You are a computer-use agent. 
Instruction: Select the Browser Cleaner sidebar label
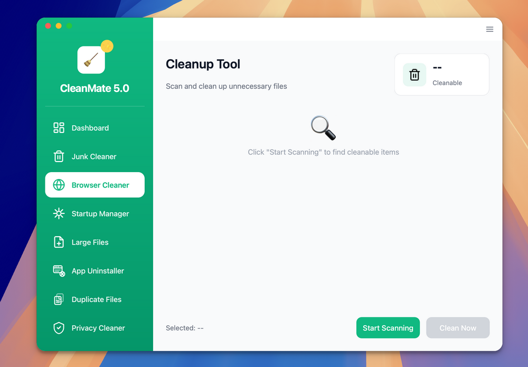pos(100,185)
